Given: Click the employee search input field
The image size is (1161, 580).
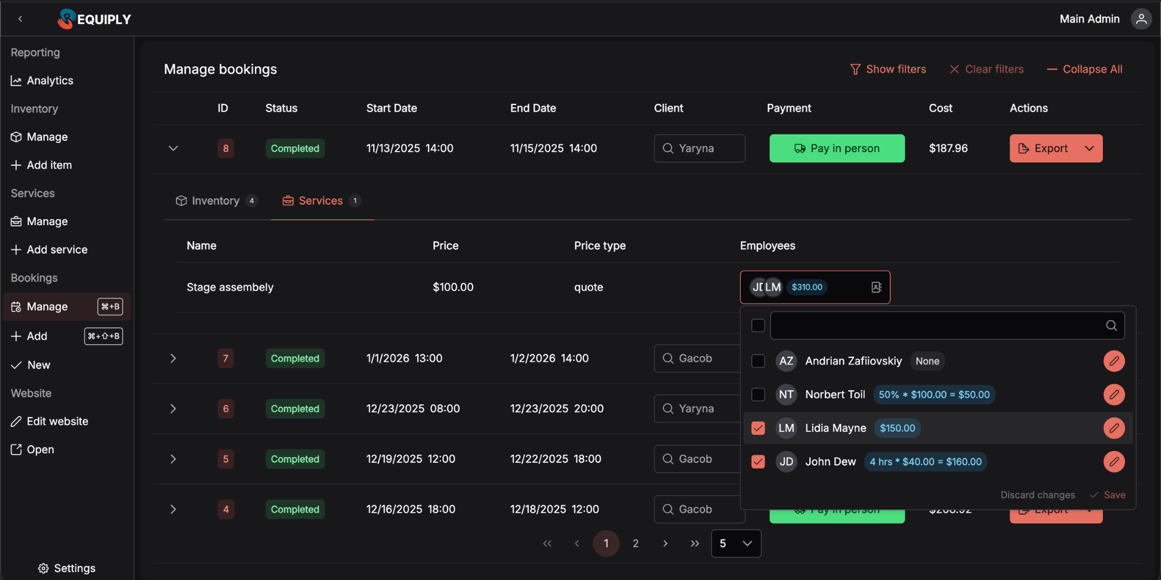Looking at the screenshot, I should 935,325.
